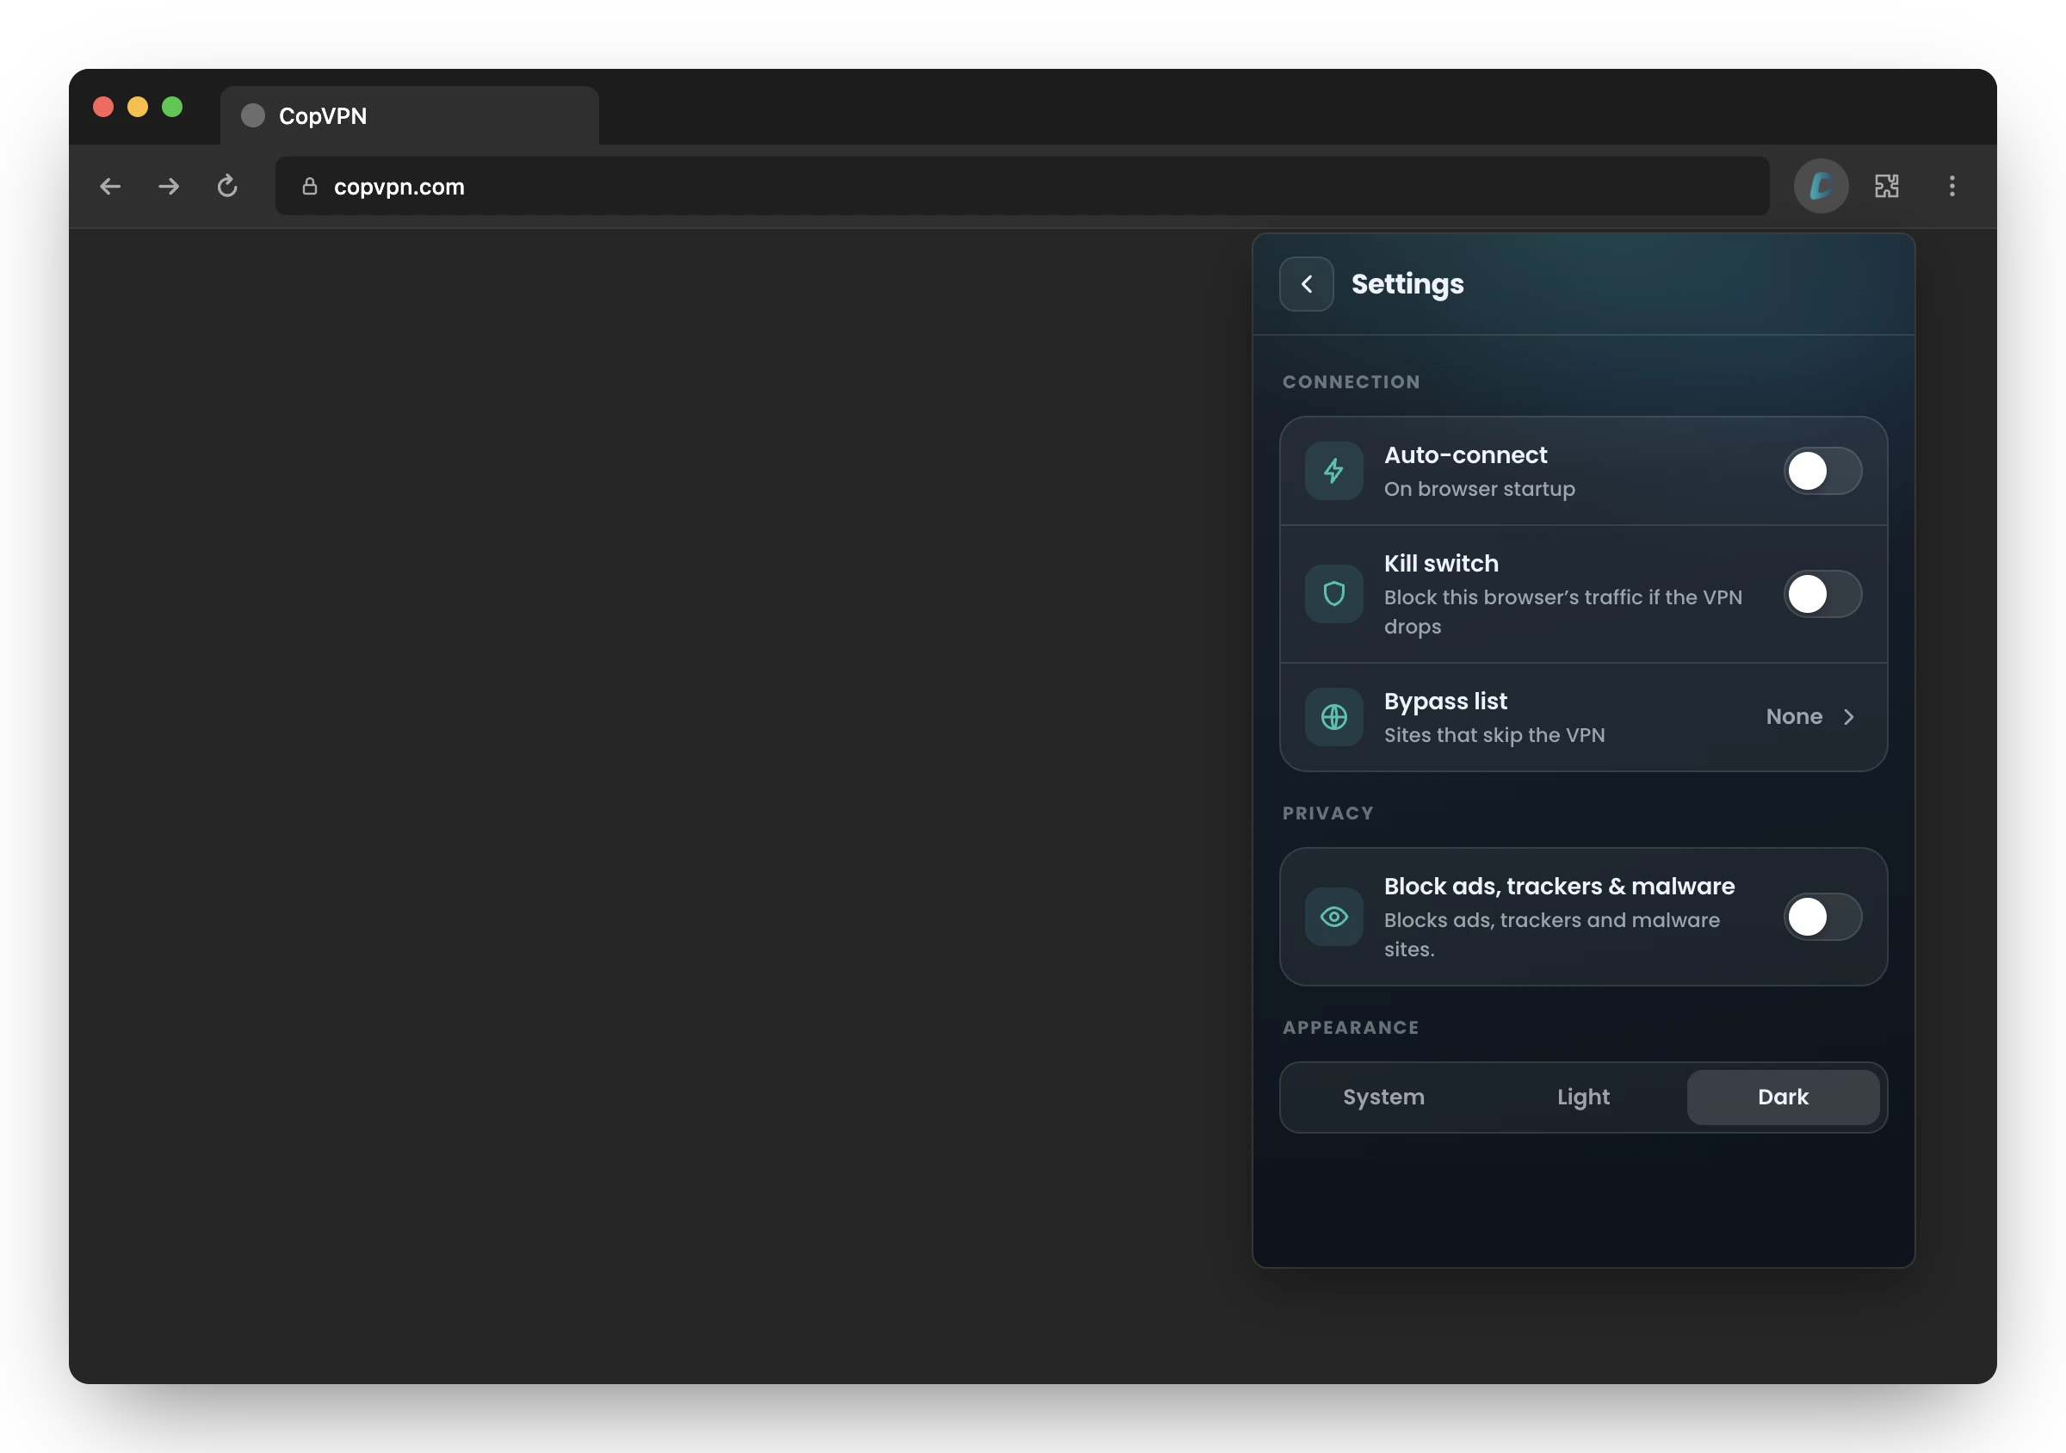Reload the page with the refresh icon
The height and width of the screenshot is (1453, 2066).
point(226,186)
